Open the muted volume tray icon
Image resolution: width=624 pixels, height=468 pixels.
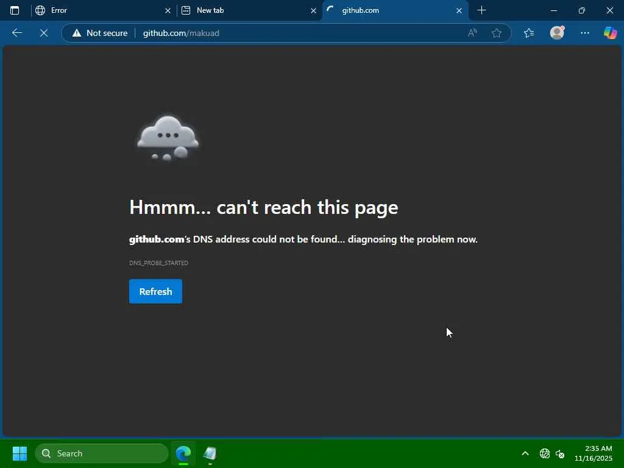pos(560,453)
